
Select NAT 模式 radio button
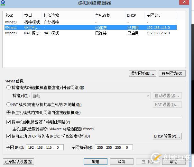click(8, 104)
